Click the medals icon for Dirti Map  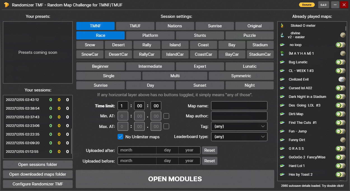[x=340, y=114]
